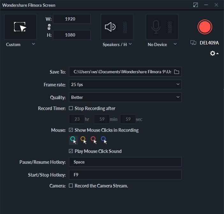Toggle Play Mouse Click Sound checkbox

point(71,151)
